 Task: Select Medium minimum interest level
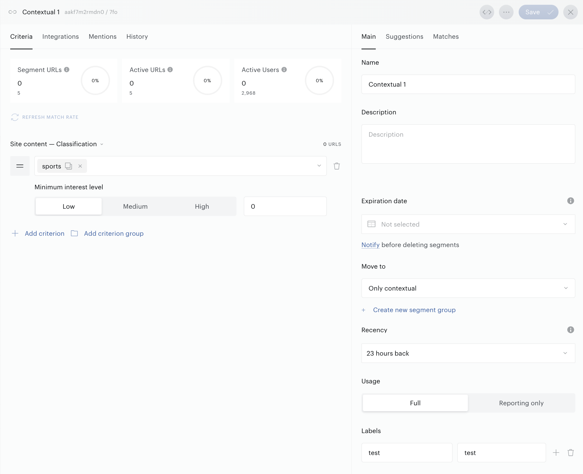click(135, 206)
